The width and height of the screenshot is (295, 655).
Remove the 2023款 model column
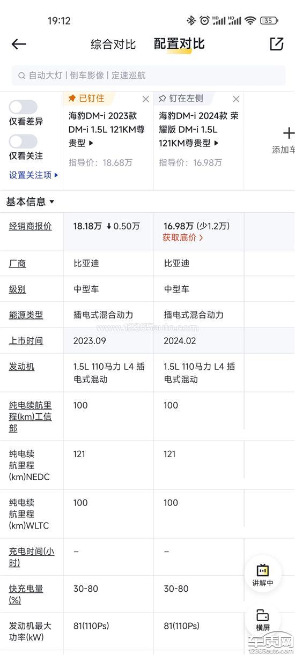pos(145,99)
